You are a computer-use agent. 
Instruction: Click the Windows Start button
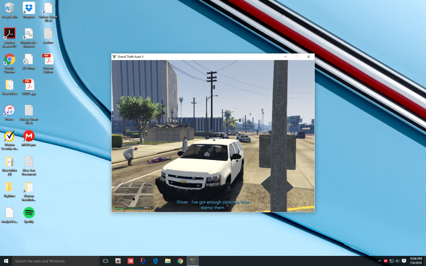(x=6, y=261)
